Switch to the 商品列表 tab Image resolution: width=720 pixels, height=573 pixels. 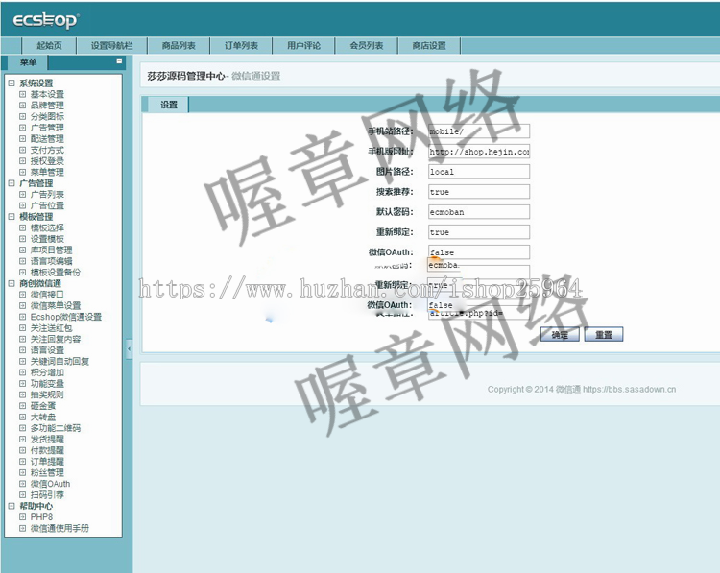(x=179, y=45)
